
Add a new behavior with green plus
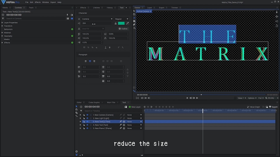click(x=72, y=29)
